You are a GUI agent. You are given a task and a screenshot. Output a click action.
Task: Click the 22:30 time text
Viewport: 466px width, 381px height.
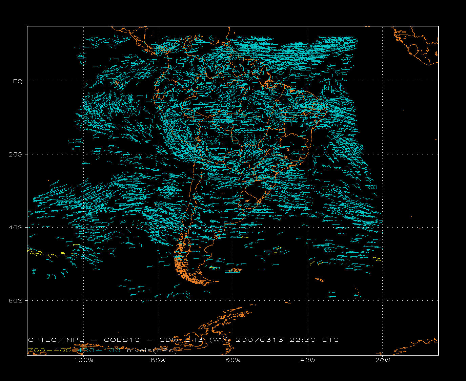coord(303,340)
